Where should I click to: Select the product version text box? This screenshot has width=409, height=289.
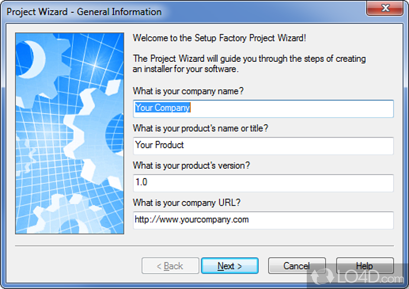pos(263,183)
